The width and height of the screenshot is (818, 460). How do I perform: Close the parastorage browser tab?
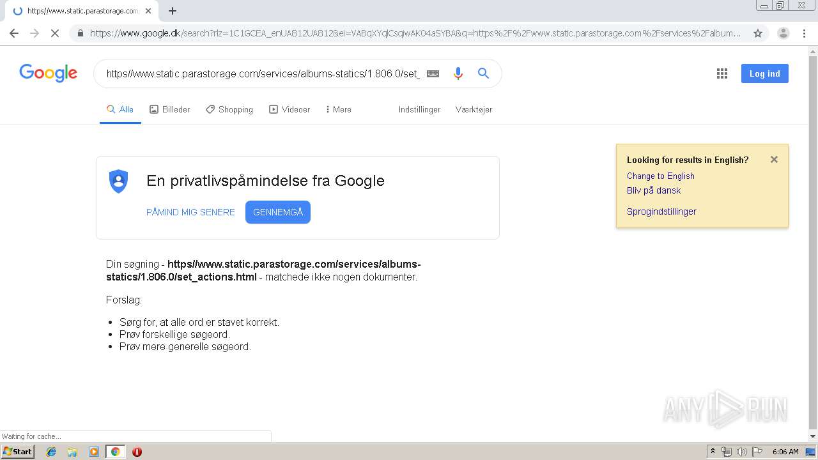coord(148,11)
